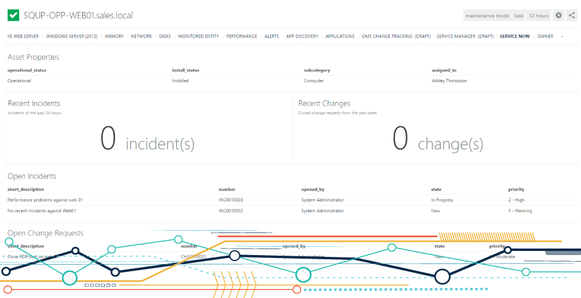Open OMS Change Tracking (Draft) tab
Image resolution: width=581 pixels, height=298 pixels.
[396, 36]
